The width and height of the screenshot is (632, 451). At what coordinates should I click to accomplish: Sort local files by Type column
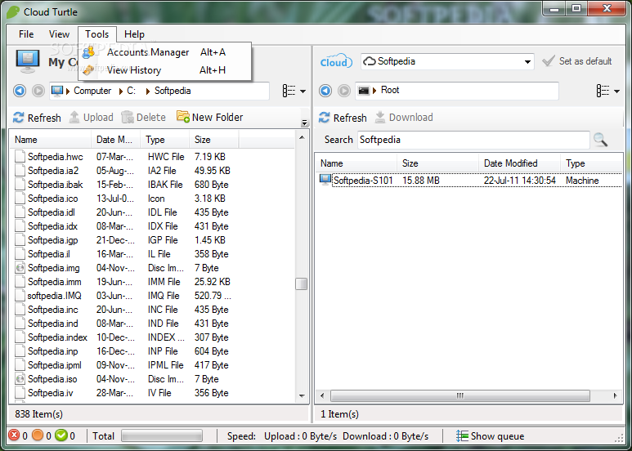[164, 140]
